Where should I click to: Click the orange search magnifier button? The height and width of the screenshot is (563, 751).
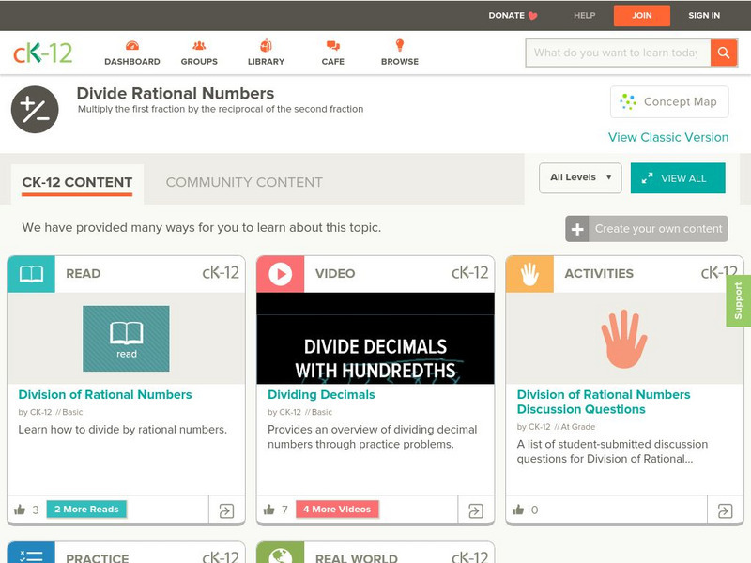coord(724,53)
